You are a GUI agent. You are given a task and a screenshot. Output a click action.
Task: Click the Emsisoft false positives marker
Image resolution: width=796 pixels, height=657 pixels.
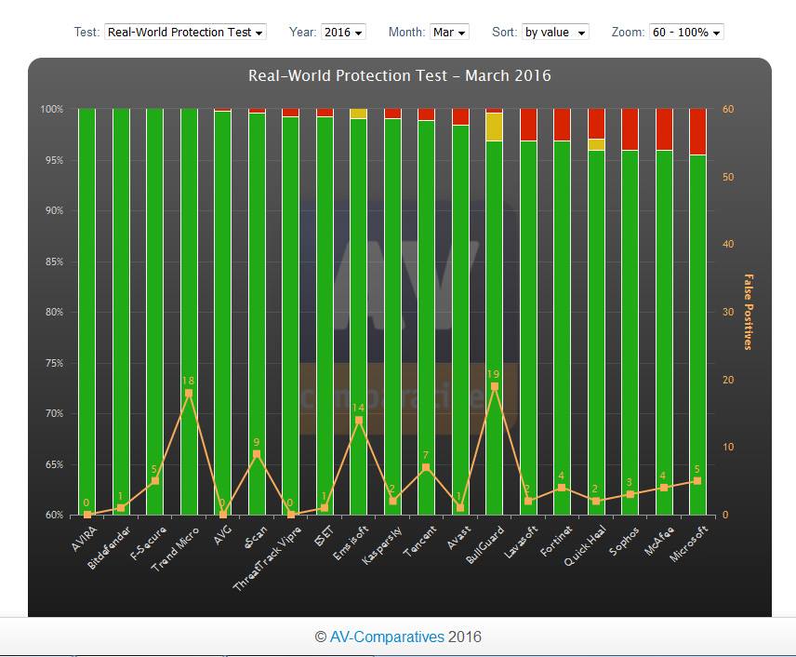click(x=359, y=421)
